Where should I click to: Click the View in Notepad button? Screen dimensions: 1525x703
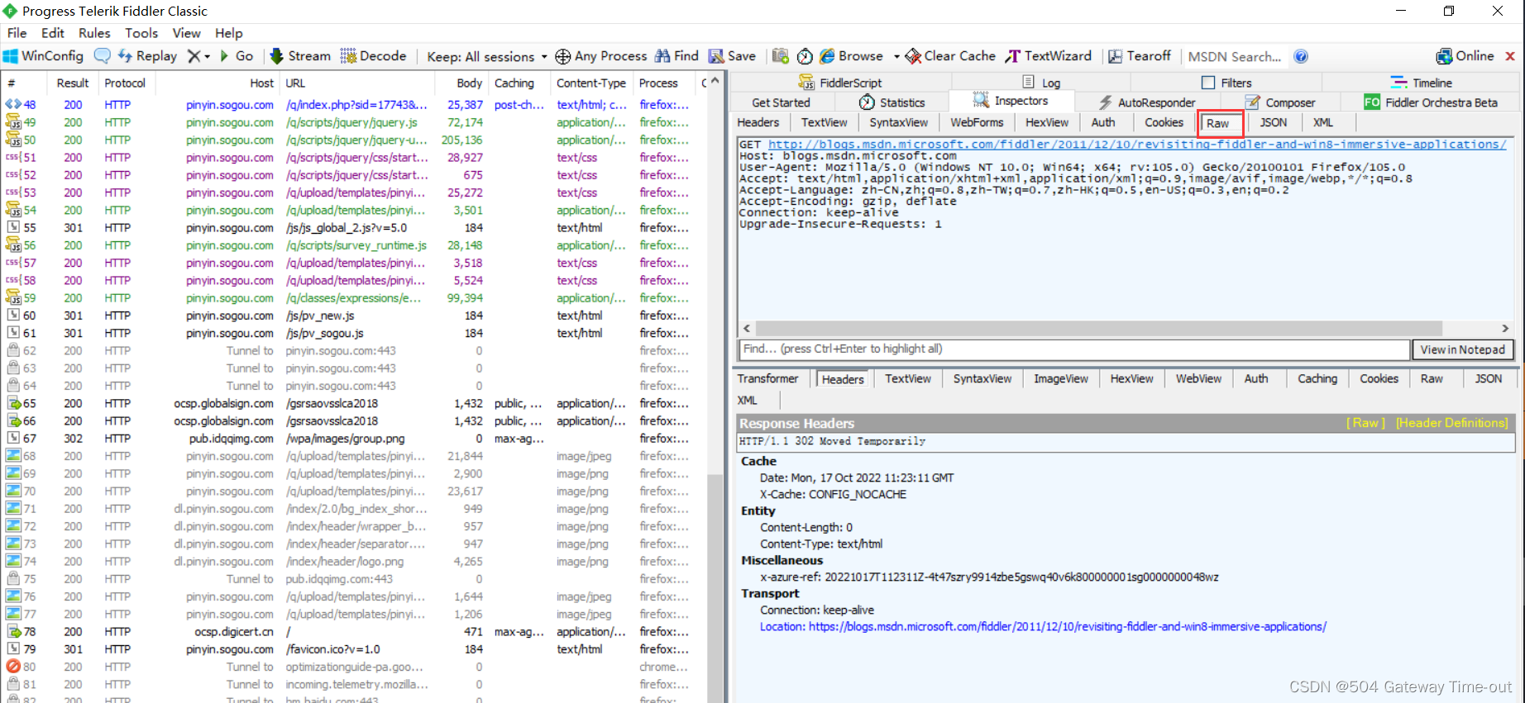tap(1463, 349)
